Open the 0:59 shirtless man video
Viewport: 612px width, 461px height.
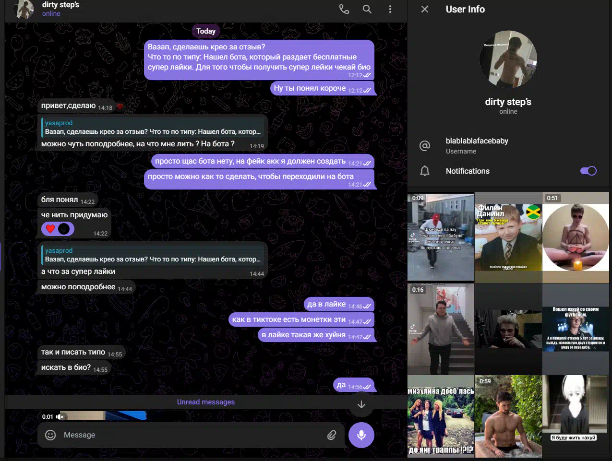point(508,416)
